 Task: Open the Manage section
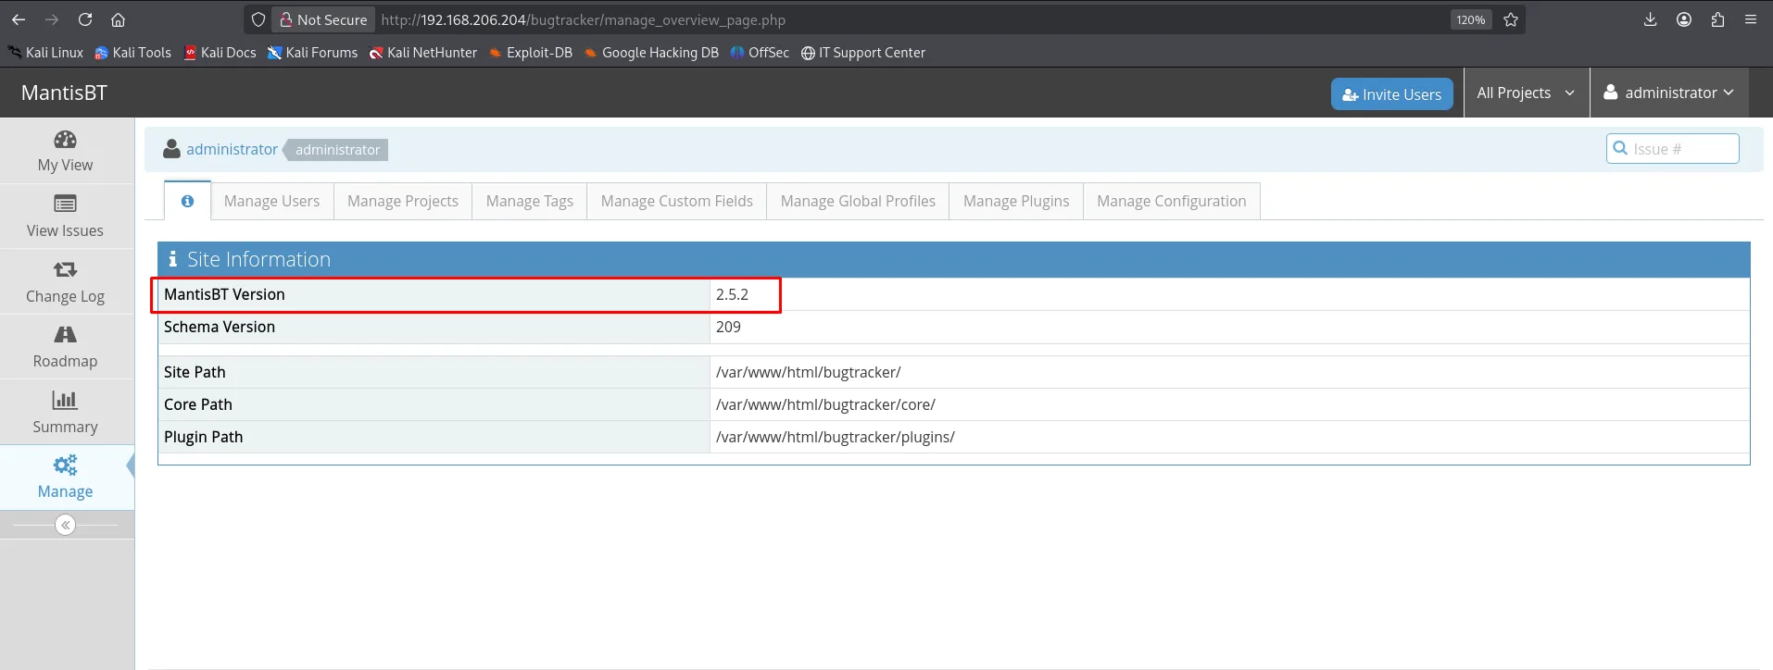(66, 478)
